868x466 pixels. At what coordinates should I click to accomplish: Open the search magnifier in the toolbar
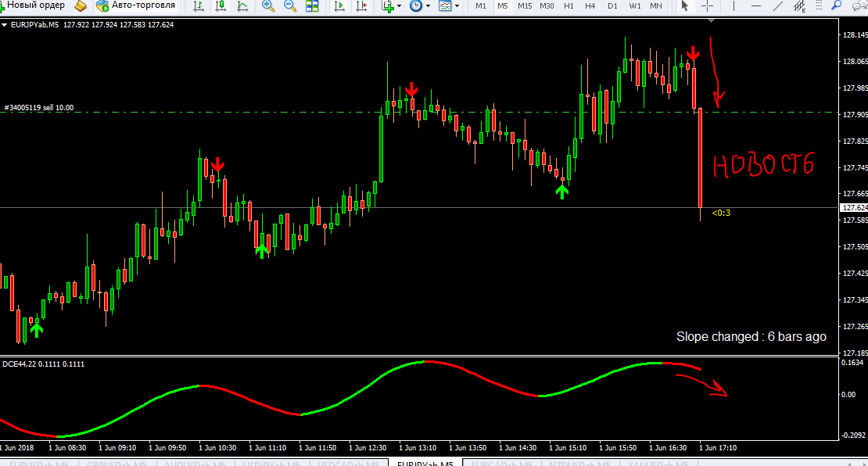point(837,5)
